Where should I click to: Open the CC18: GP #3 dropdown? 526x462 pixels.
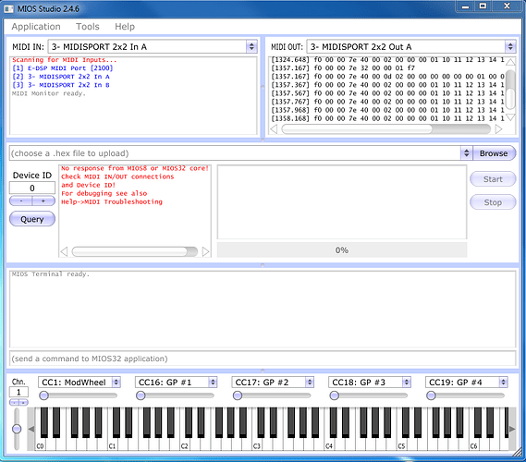coord(370,383)
